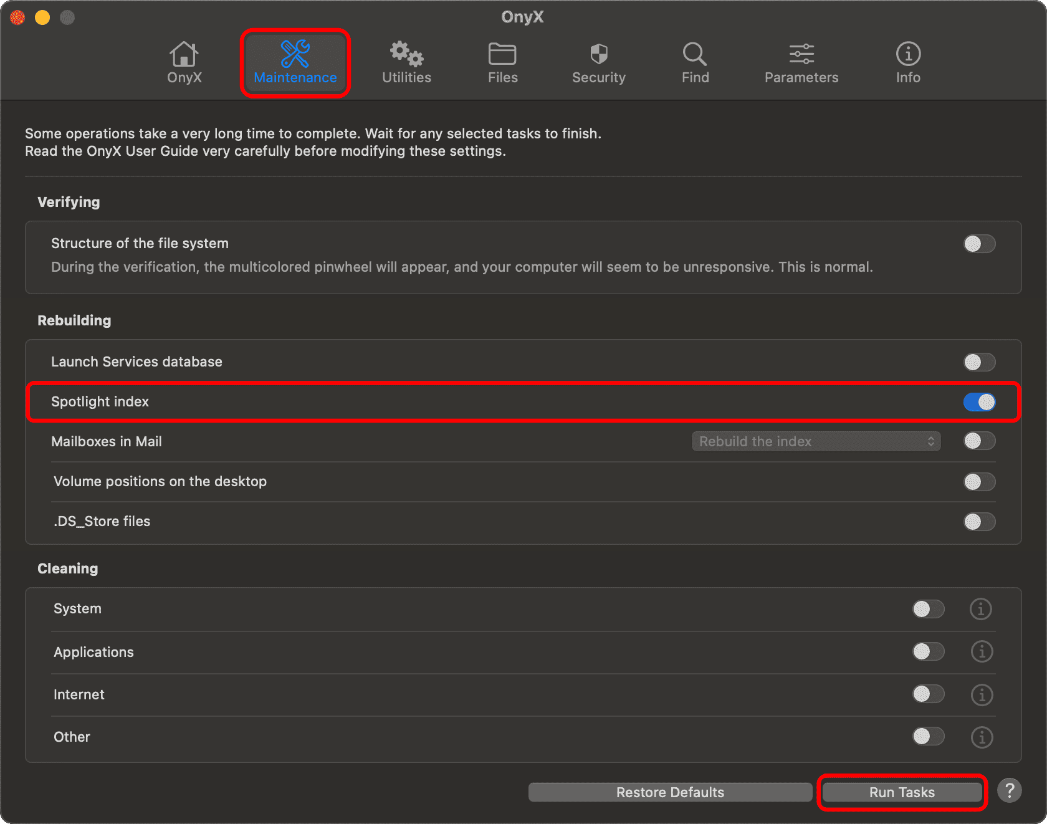Screen dimensions: 1047x824
Task: Open the OnyX home icon
Action: [x=184, y=55]
